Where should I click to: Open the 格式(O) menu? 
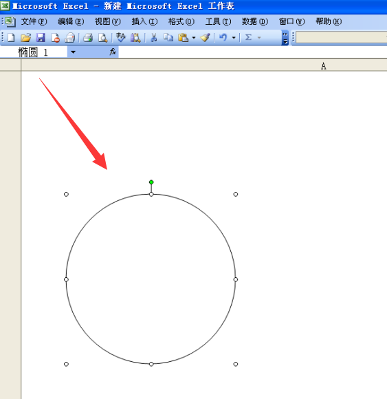pyautogui.click(x=181, y=21)
